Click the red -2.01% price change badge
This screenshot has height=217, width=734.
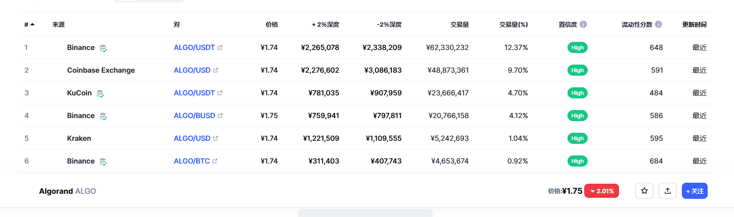(x=601, y=191)
